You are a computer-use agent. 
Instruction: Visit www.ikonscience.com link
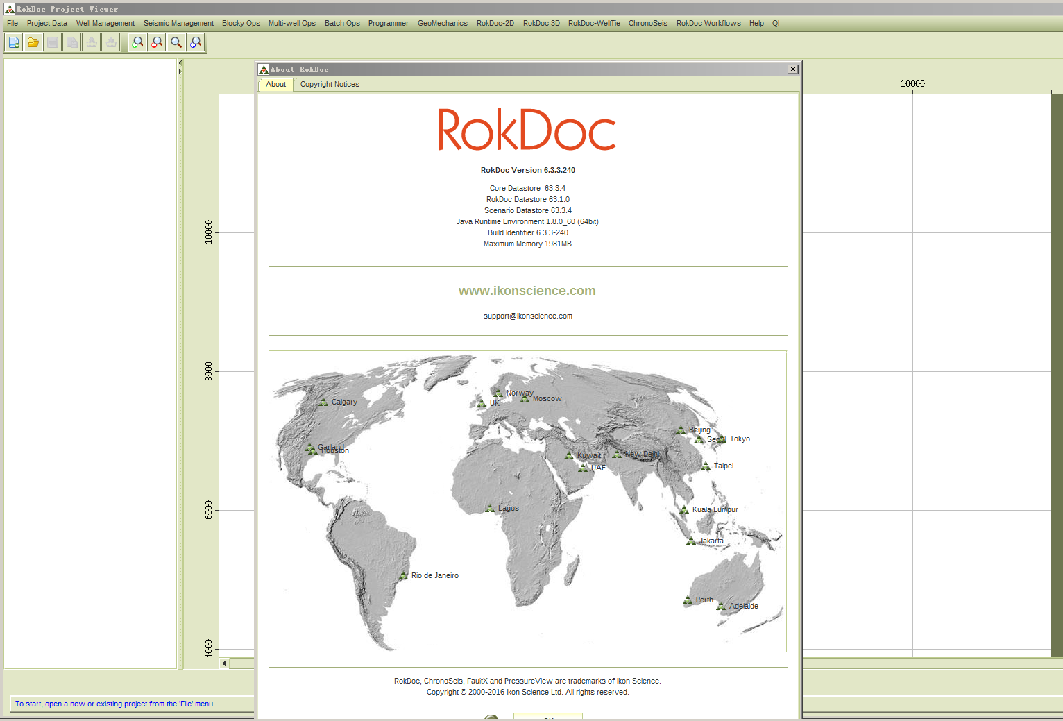tap(527, 291)
